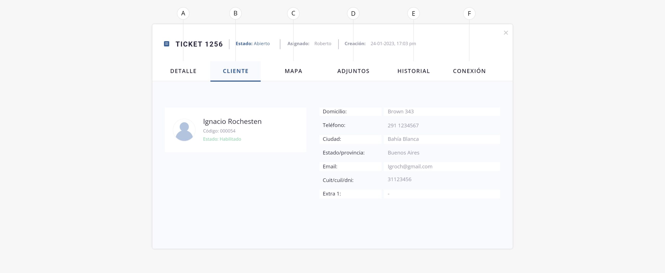Click the circled letter E marker
The width and height of the screenshot is (665, 273).
click(x=413, y=13)
